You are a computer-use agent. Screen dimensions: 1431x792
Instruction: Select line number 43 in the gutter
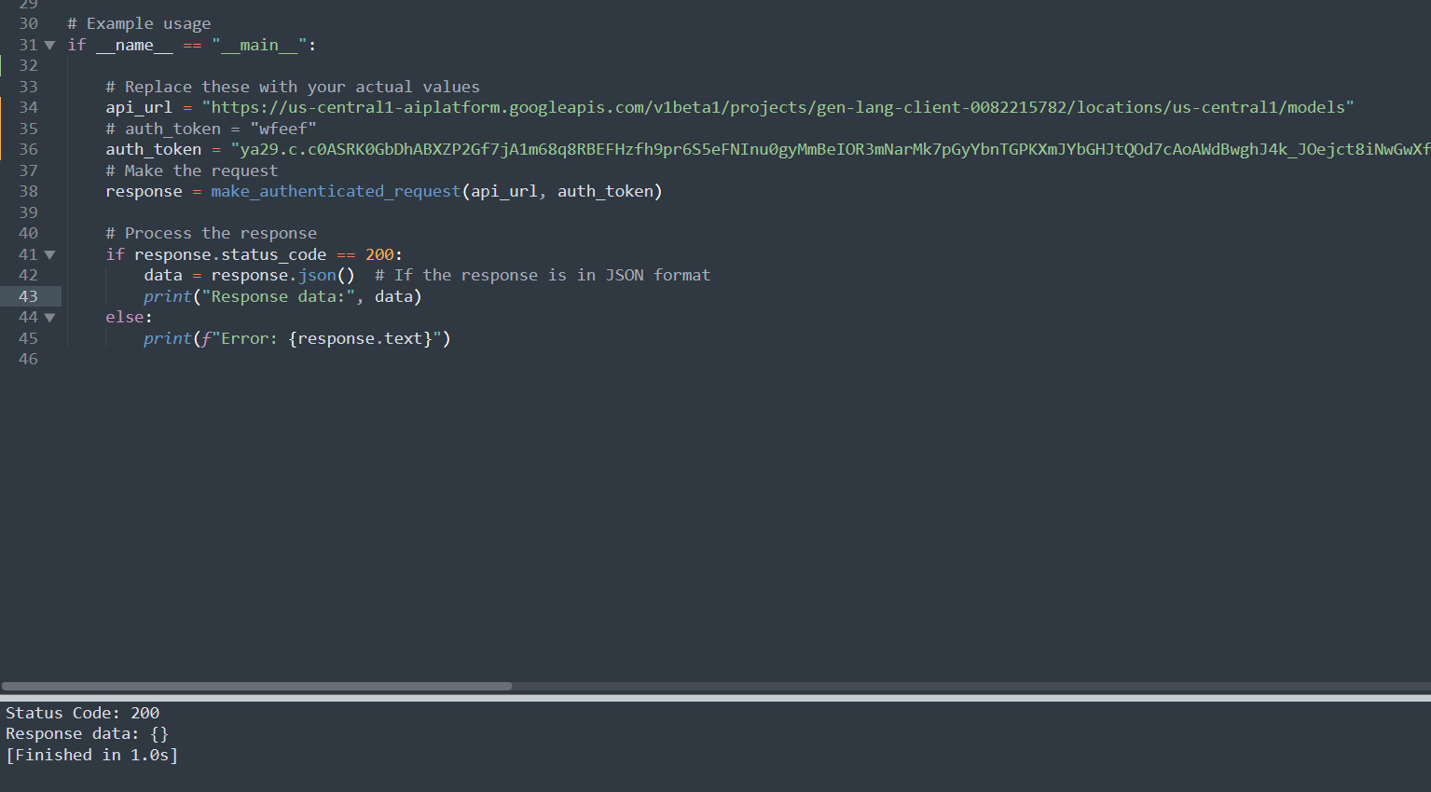[28, 296]
